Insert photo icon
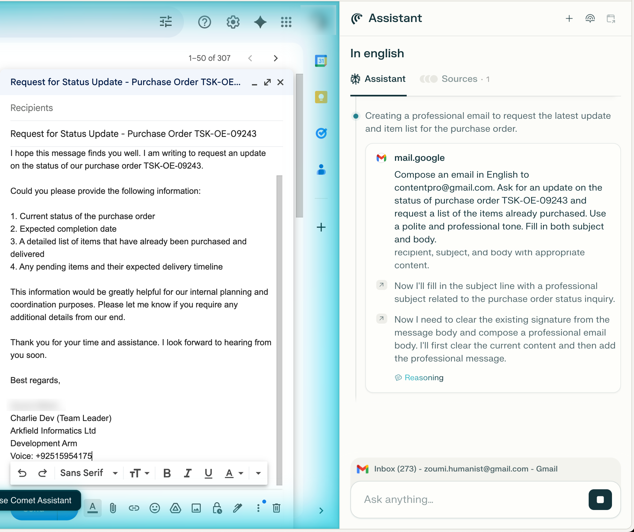 196,508
